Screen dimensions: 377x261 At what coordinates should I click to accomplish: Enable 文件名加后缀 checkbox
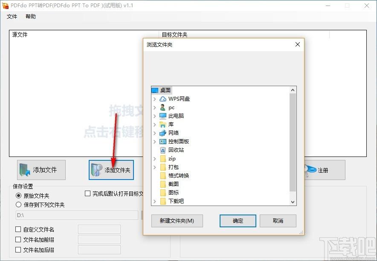pos(18,250)
